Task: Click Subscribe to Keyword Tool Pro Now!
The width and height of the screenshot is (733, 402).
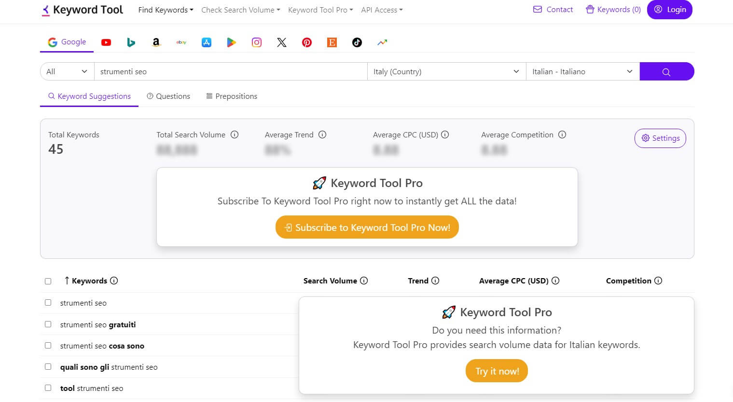Action: click(x=367, y=227)
